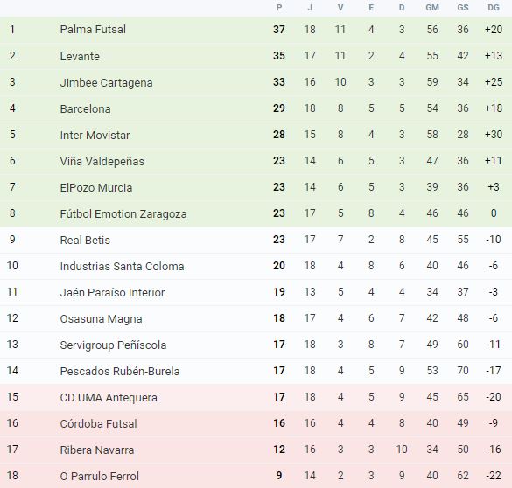512x488 pixels.
Task: Open Fútbol Emotion Zaragoza entry
Action: [x=123, y=213]
